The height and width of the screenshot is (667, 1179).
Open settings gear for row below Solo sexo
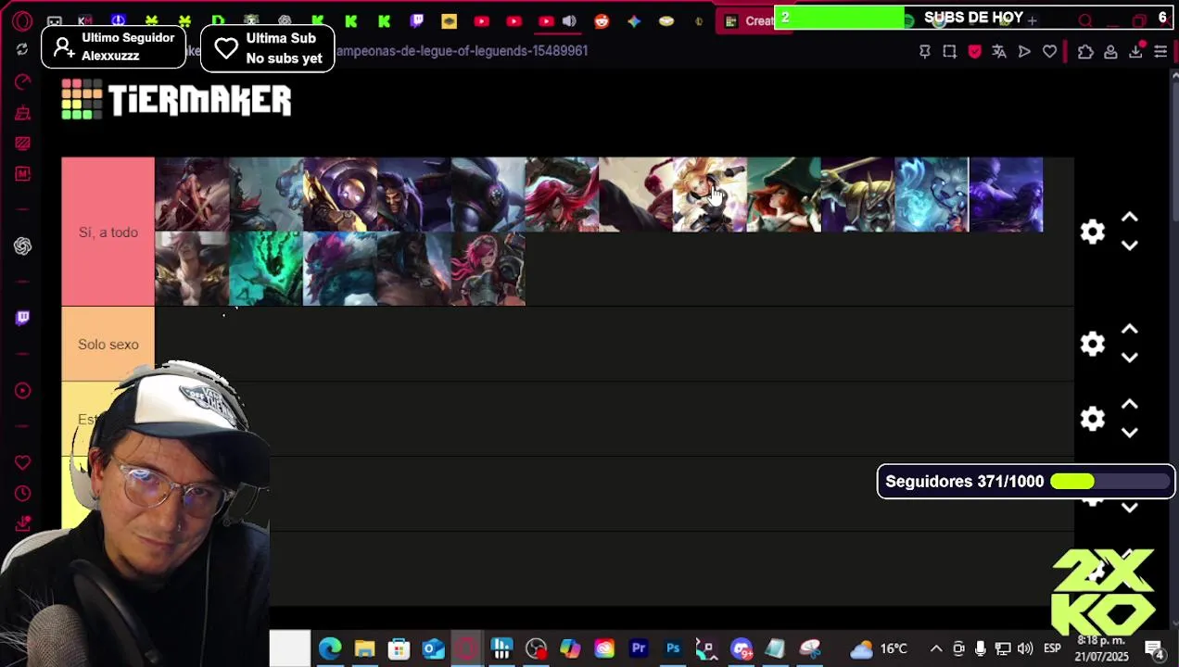tap(1093, 419)
